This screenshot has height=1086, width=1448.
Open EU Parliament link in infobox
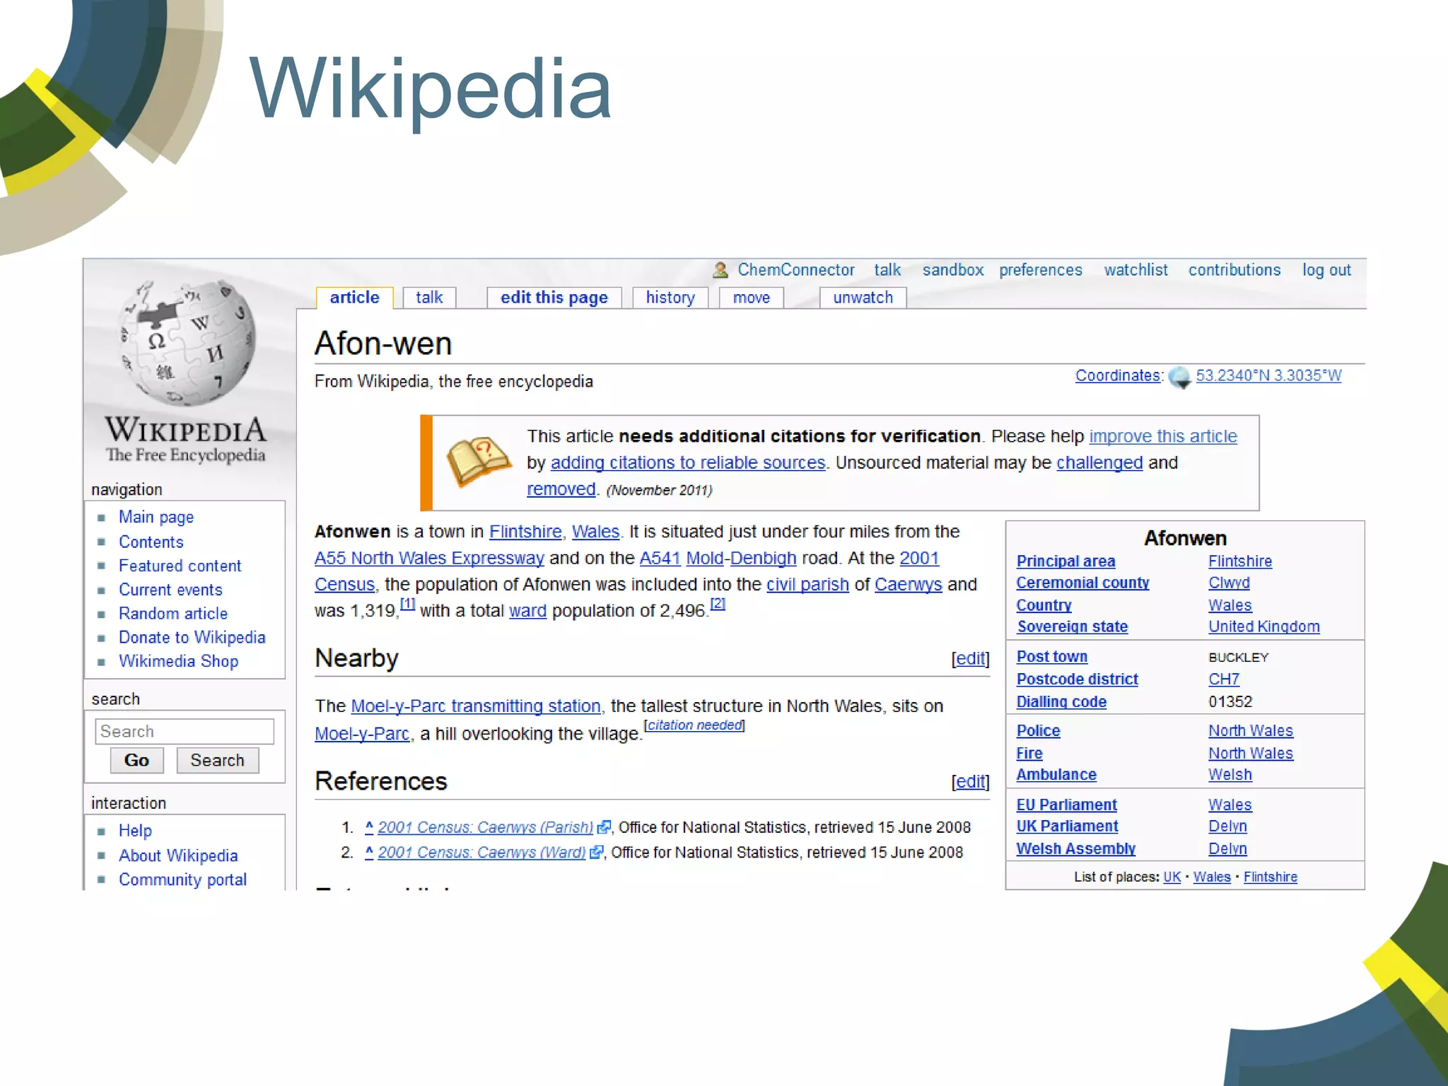1066,805
